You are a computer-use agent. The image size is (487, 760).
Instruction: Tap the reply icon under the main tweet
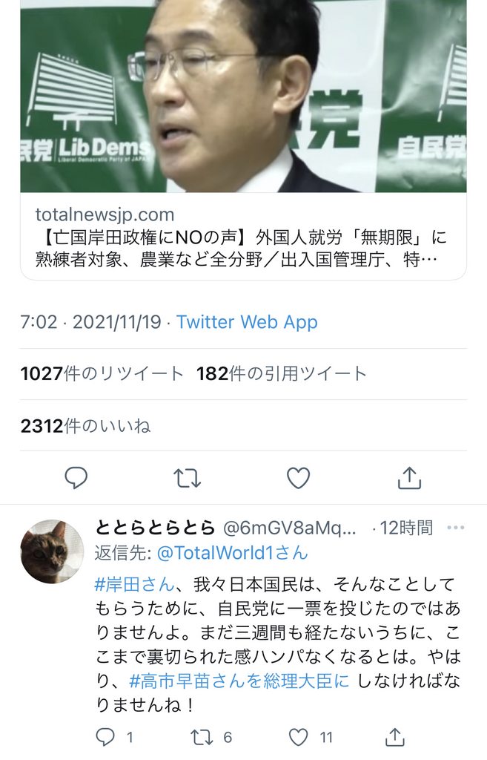76,477
